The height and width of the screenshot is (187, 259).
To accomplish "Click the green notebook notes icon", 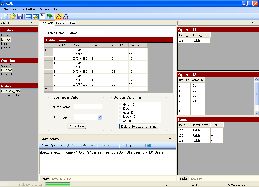I will point(50,16).
